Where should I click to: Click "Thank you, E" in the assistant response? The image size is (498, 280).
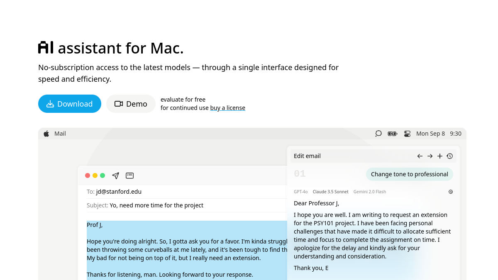[x=311, y=268]
